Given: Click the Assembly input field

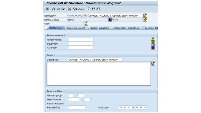Looking at the screenshot, I should tap(81, 47).
